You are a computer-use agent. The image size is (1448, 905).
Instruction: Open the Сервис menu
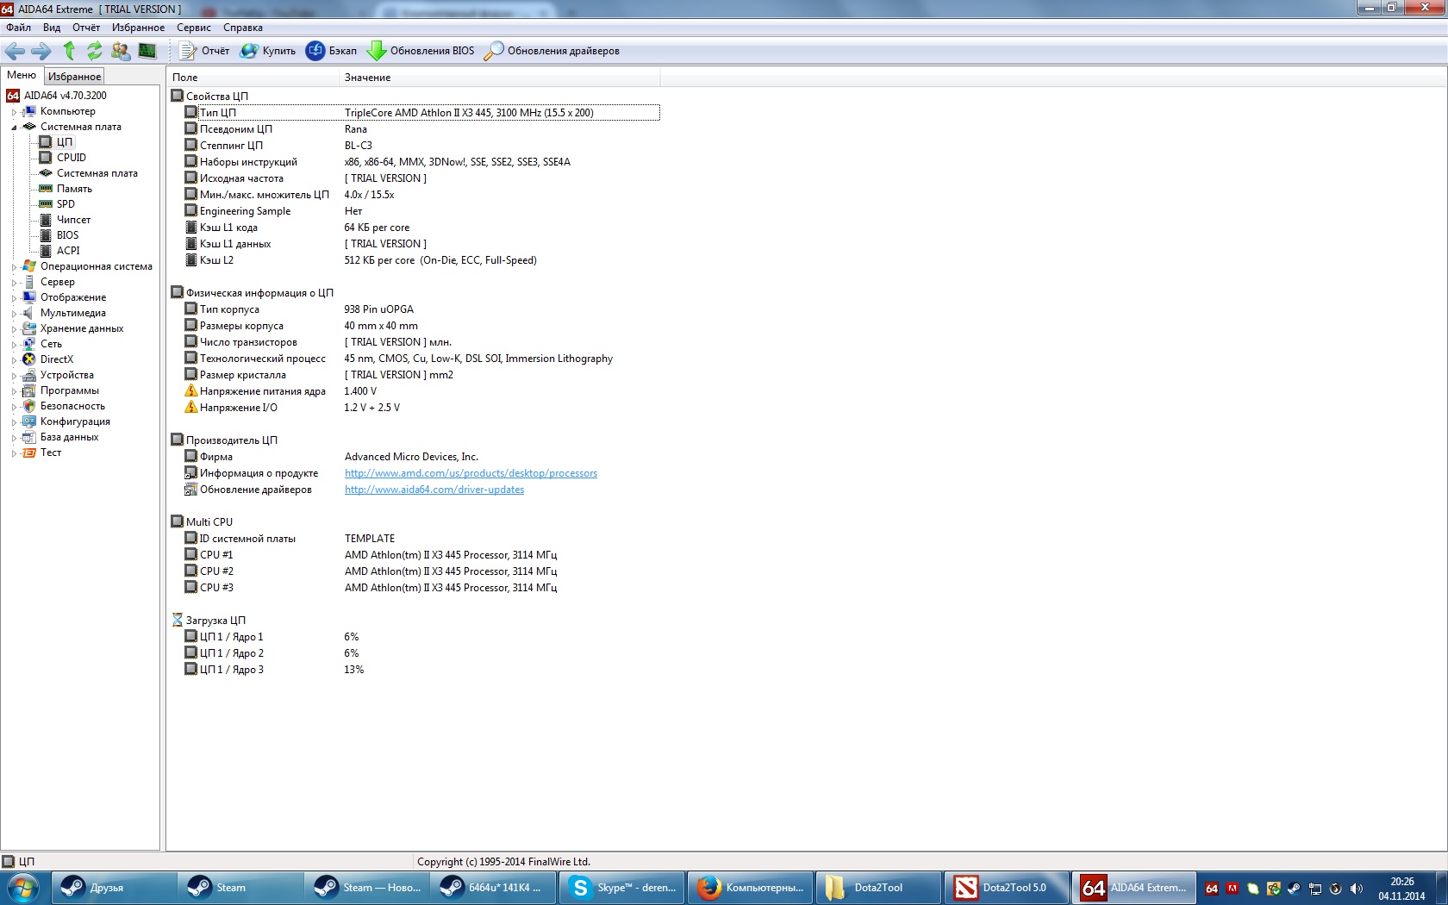[x=194, y=28]
